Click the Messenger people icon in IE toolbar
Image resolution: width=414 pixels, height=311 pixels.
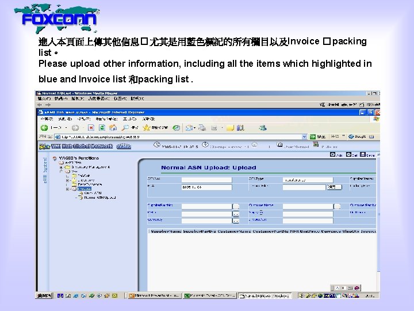pos(262,128)
